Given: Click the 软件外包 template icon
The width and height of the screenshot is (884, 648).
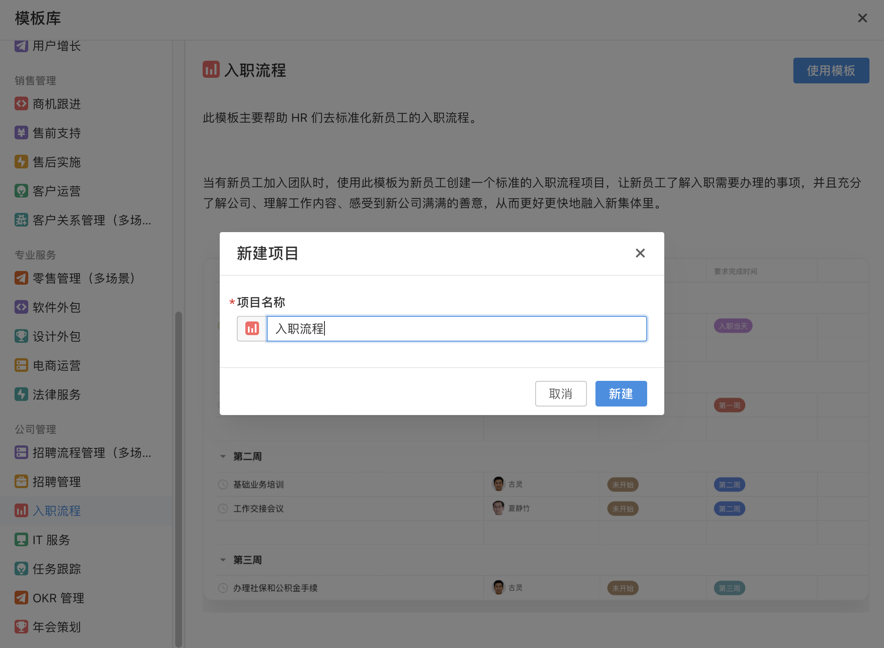Looking at the screenshot, I should [x=21, y=307].
